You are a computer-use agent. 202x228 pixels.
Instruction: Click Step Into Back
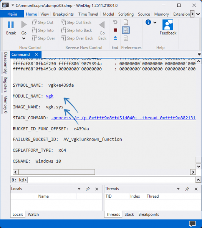coord(77,30)
